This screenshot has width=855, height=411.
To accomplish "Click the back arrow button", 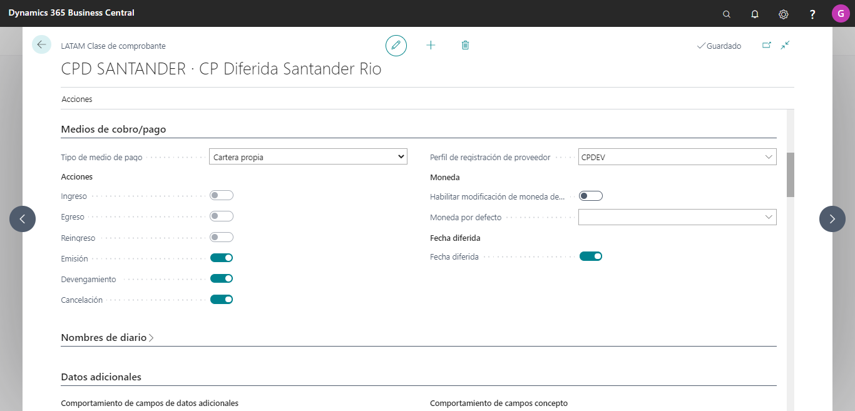I will click(41, 44).
